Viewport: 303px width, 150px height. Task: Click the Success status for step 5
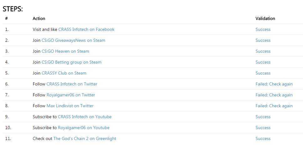(263, 73)
